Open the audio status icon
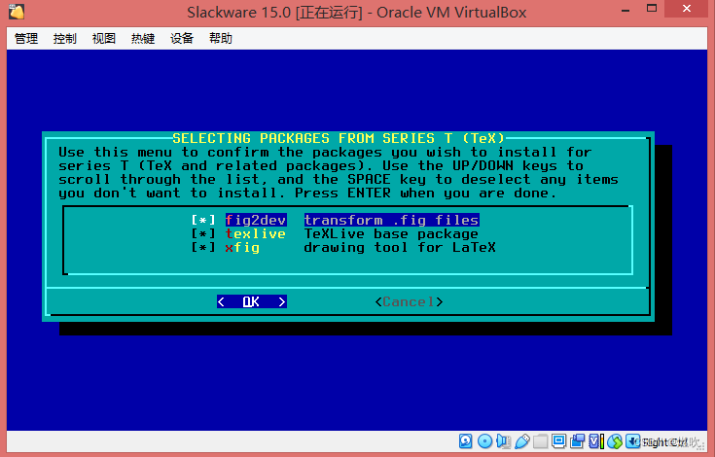The width and height of the screenshot is (715, 457). coord(504,441)
